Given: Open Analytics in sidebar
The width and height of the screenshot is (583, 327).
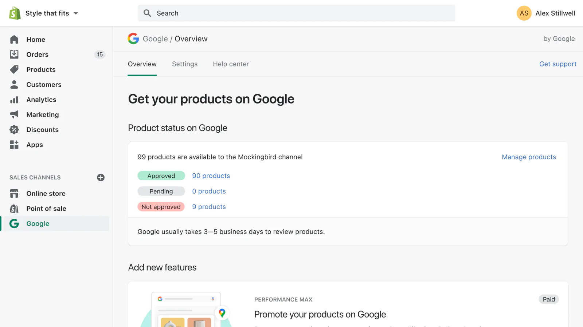Looking at the screenshot, I should [x=41, y=100].
